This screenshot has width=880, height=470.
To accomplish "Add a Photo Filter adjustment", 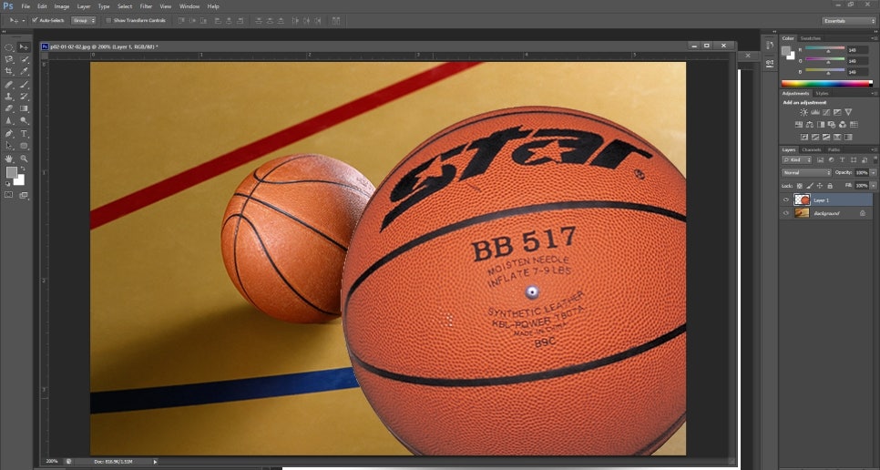I will tap(832, 125).
